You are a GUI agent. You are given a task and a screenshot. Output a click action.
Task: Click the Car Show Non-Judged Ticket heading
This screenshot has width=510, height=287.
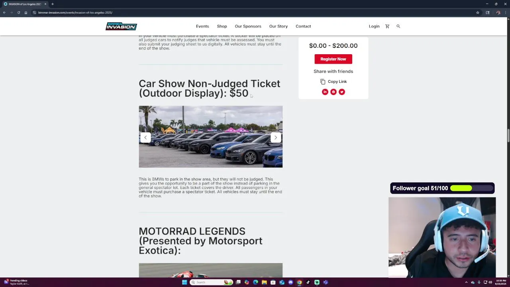tap(209, 88)
